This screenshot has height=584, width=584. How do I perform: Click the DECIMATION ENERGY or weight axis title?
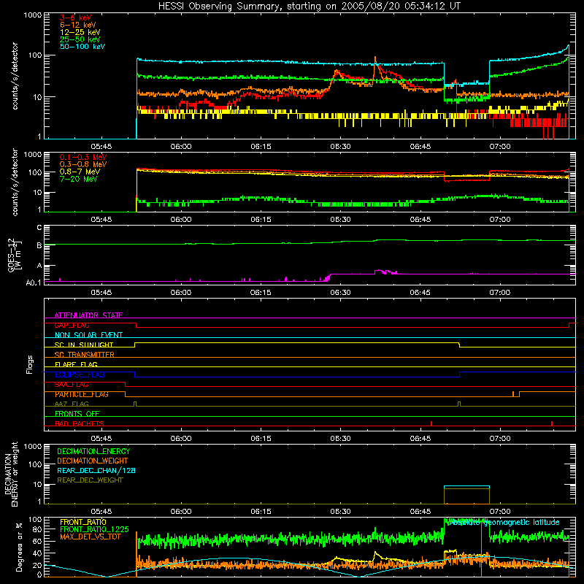click(11, 474)
